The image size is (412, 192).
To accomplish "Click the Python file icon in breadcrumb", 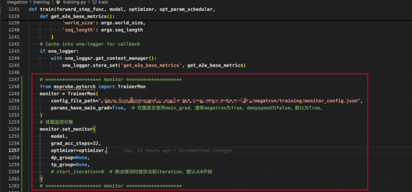I will (x=58, y=2).
